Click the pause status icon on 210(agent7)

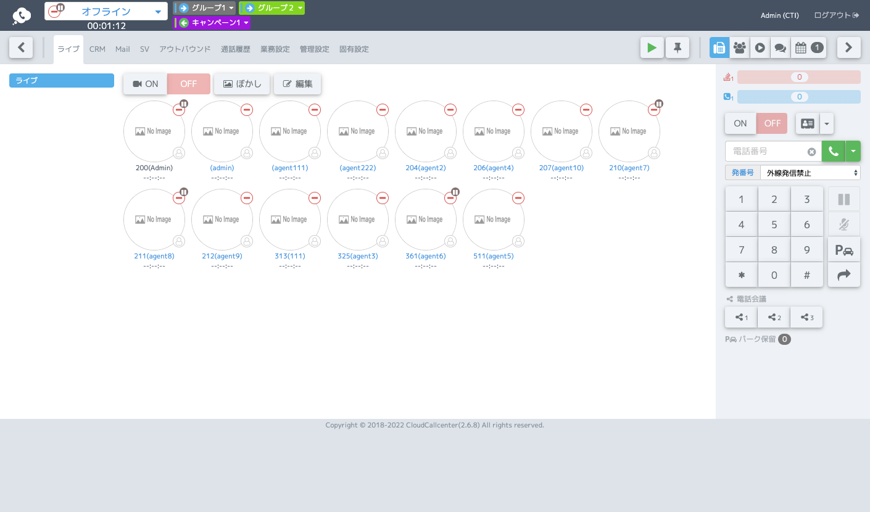point(659,104)
